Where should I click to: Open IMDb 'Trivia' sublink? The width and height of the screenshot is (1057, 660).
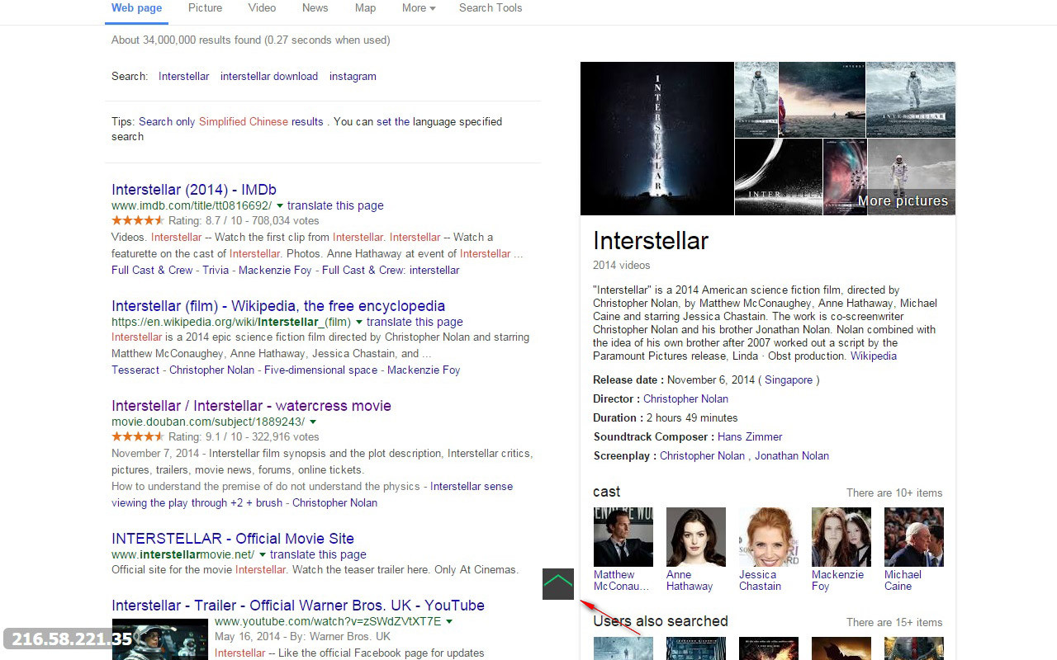click(x=216, y=271)
